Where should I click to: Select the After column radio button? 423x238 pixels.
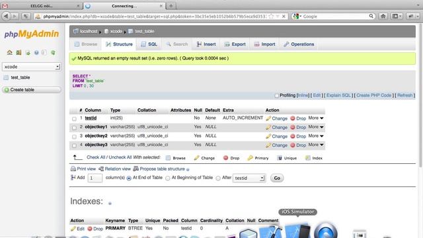pyautogui.click(x=218, y=178)
